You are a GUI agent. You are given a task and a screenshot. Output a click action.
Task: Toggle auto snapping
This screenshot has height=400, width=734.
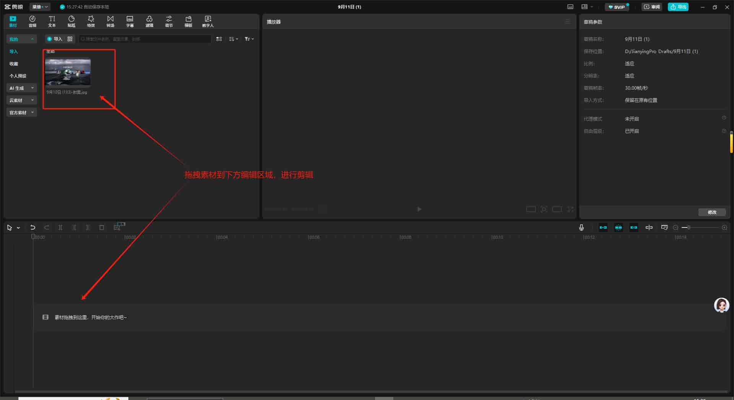tap(619, 227)
